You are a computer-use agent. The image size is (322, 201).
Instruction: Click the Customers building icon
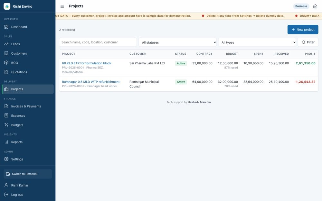[6, 53]
